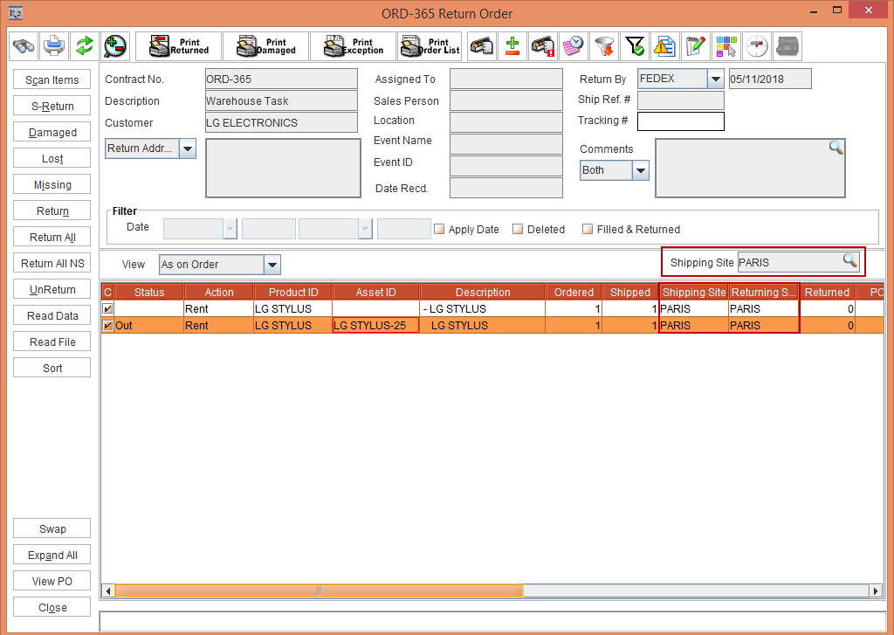Click the Tracking # input field

(x=680, y=121)
